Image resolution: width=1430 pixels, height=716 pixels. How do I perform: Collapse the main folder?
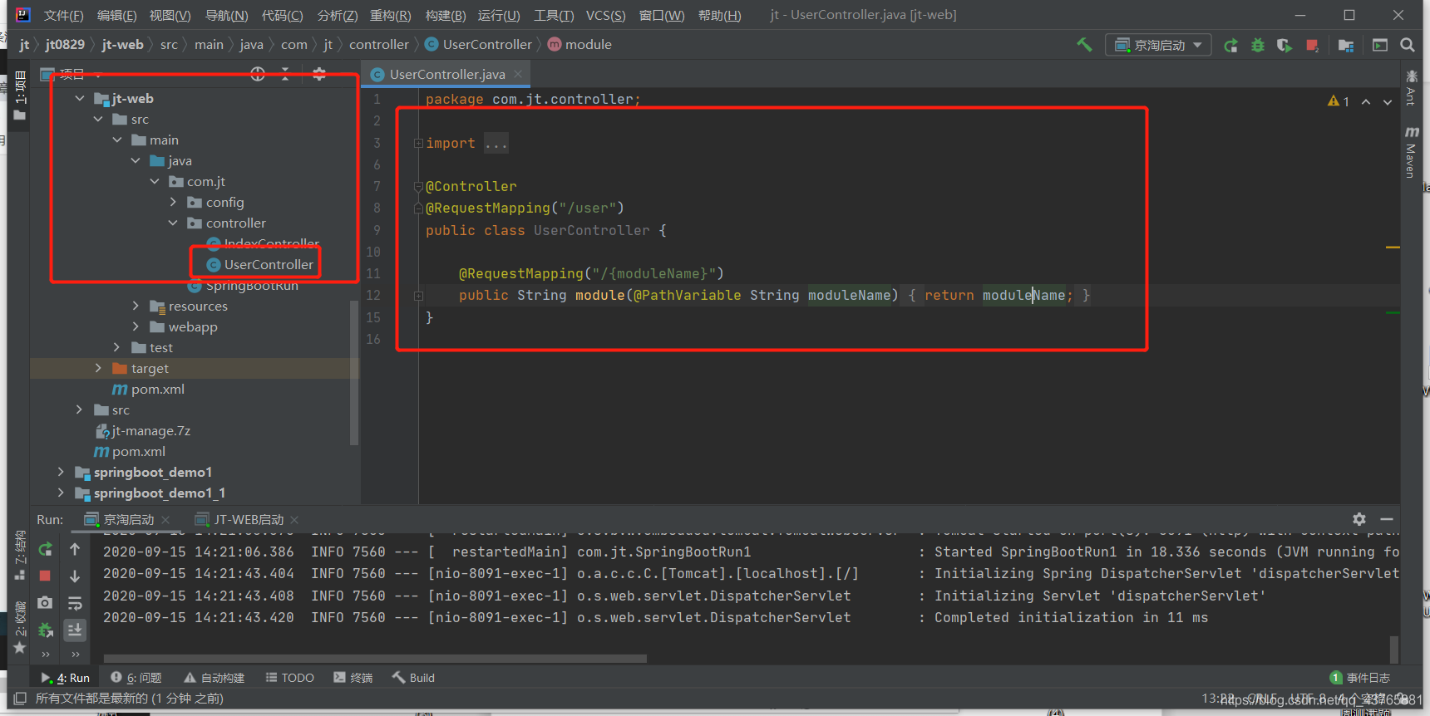tap(117, 140)
